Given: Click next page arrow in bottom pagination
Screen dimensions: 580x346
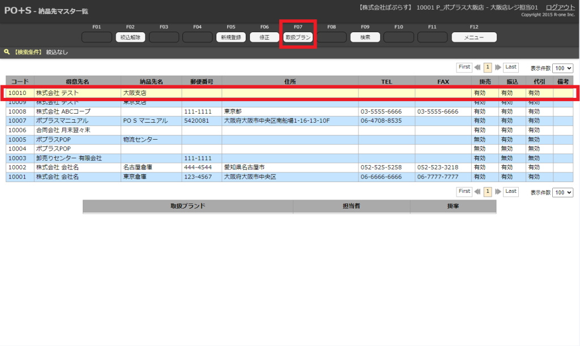Looking at the screenshot, I should [x=498, y=192].
